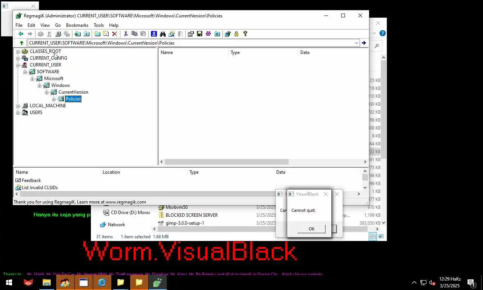
Task: Click the File Explorer vertical scrollbar thumb
Action: (x=383, y=110)
